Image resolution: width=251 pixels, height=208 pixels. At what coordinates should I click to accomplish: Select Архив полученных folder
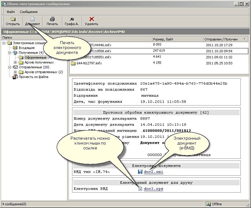(x=39, y=62)
